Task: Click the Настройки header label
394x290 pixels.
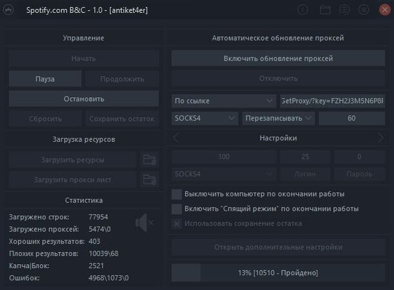Action: click(278, 138)
